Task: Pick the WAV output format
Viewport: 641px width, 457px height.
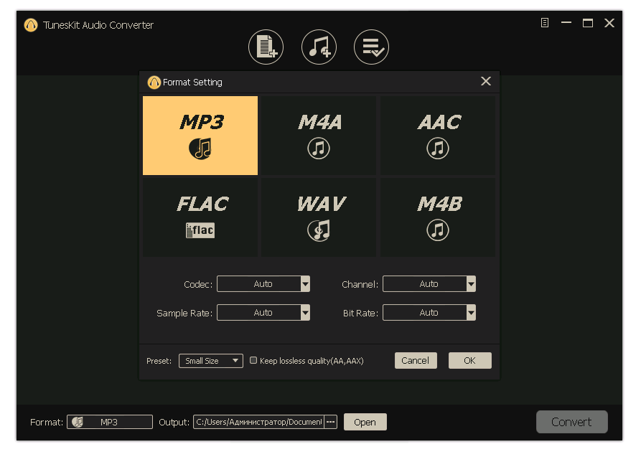Action: (319, 217)
